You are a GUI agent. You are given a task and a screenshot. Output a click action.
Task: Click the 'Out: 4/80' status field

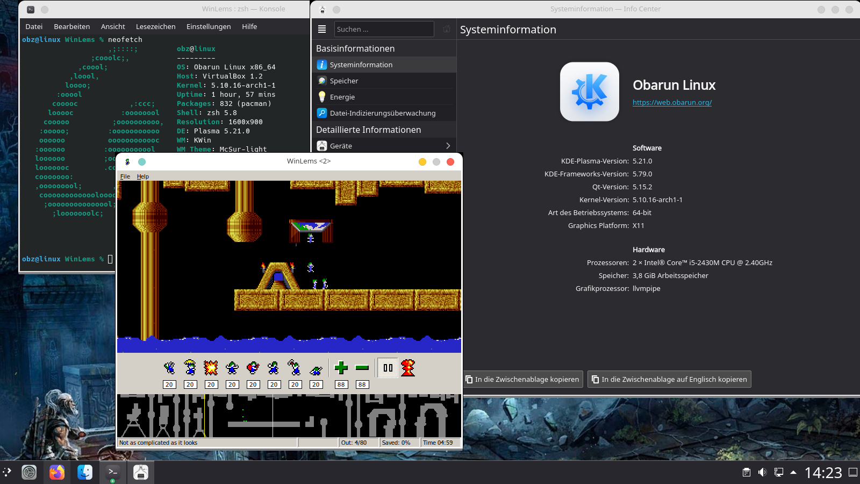point(358,443)
